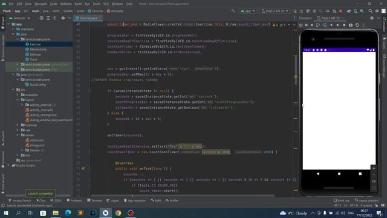Click emulator rotate left icon
The height and width of the screenshot is (218, 387).
click(x=318, y=25)
